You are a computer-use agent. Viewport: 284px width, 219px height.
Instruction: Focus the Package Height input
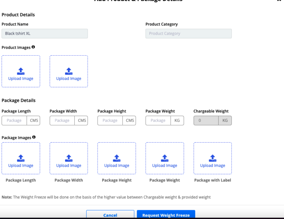point(110,121)
